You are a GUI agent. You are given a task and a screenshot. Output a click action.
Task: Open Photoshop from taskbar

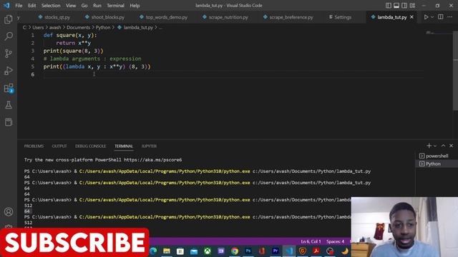click(x=248, y=251)
